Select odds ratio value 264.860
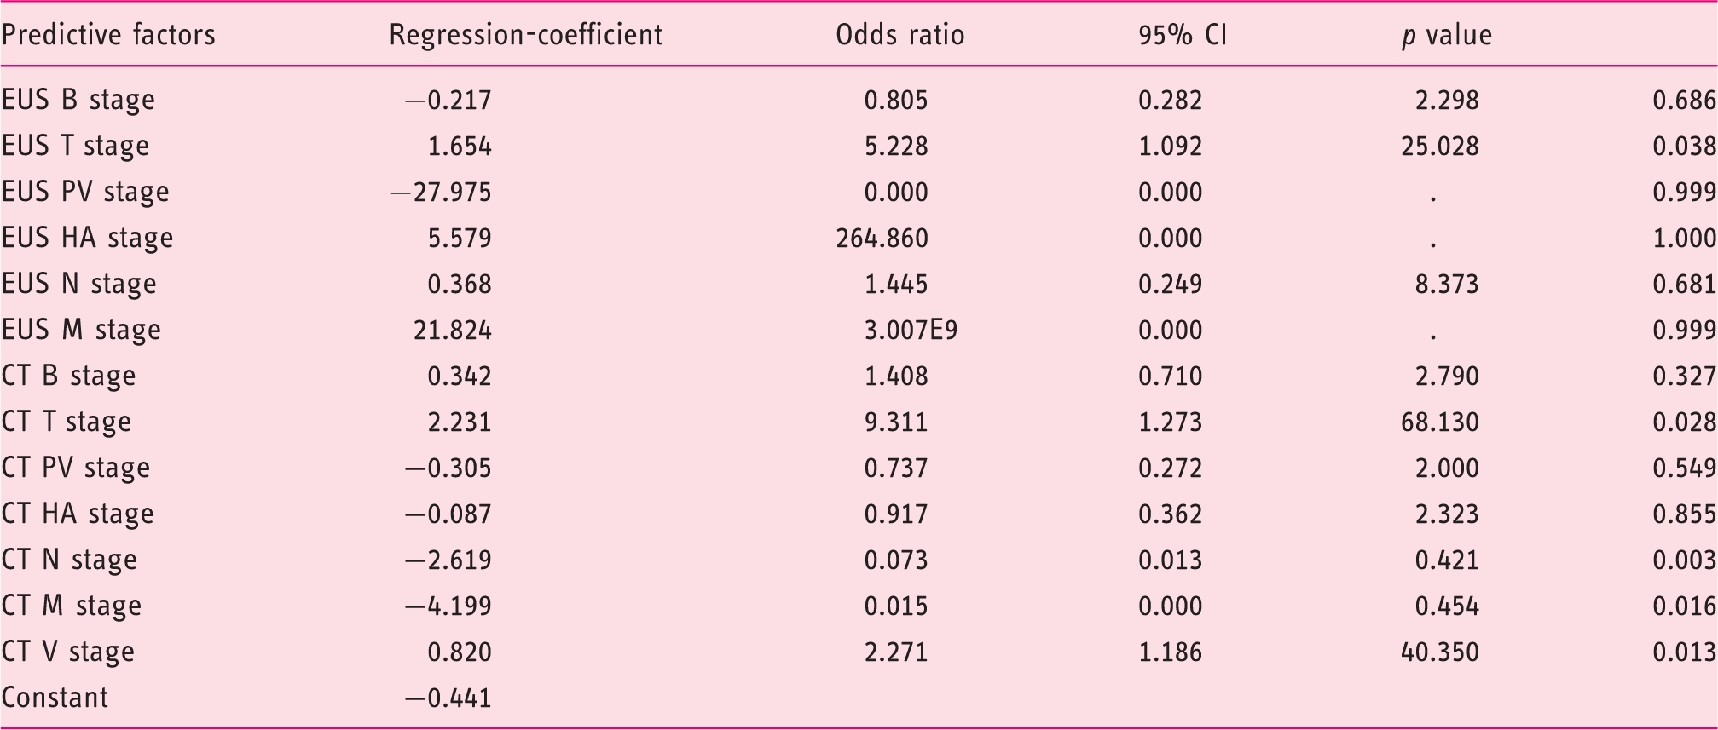Viewport: 1718px width, 730px height. (x=882, y=239)
